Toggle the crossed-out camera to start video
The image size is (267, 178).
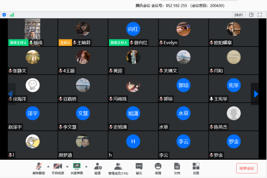pyautogui.click(x=58, y=166)
